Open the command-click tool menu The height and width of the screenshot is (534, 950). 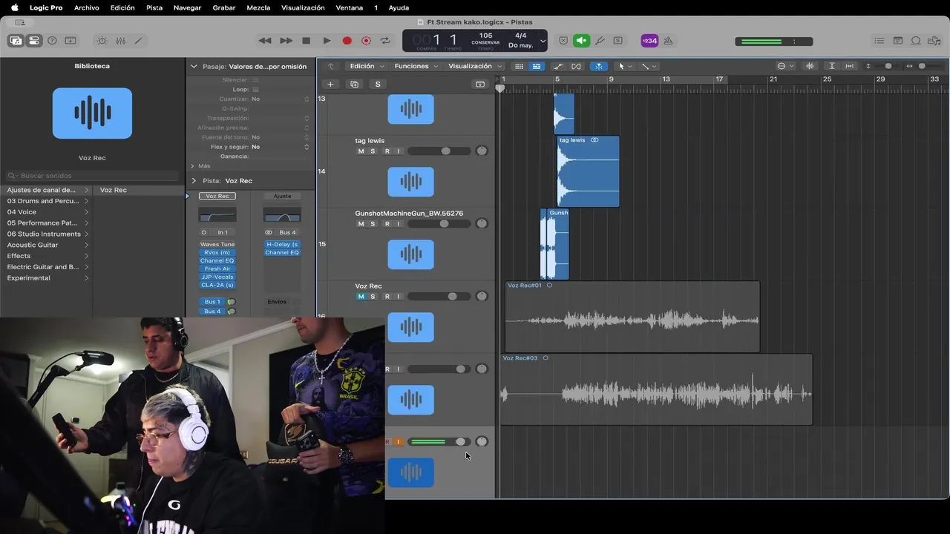648,66
